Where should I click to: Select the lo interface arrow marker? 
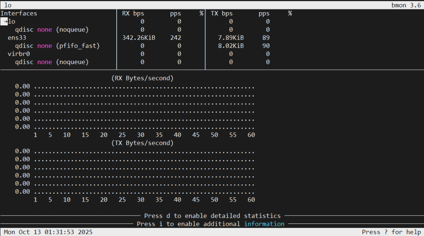[4, 22]
